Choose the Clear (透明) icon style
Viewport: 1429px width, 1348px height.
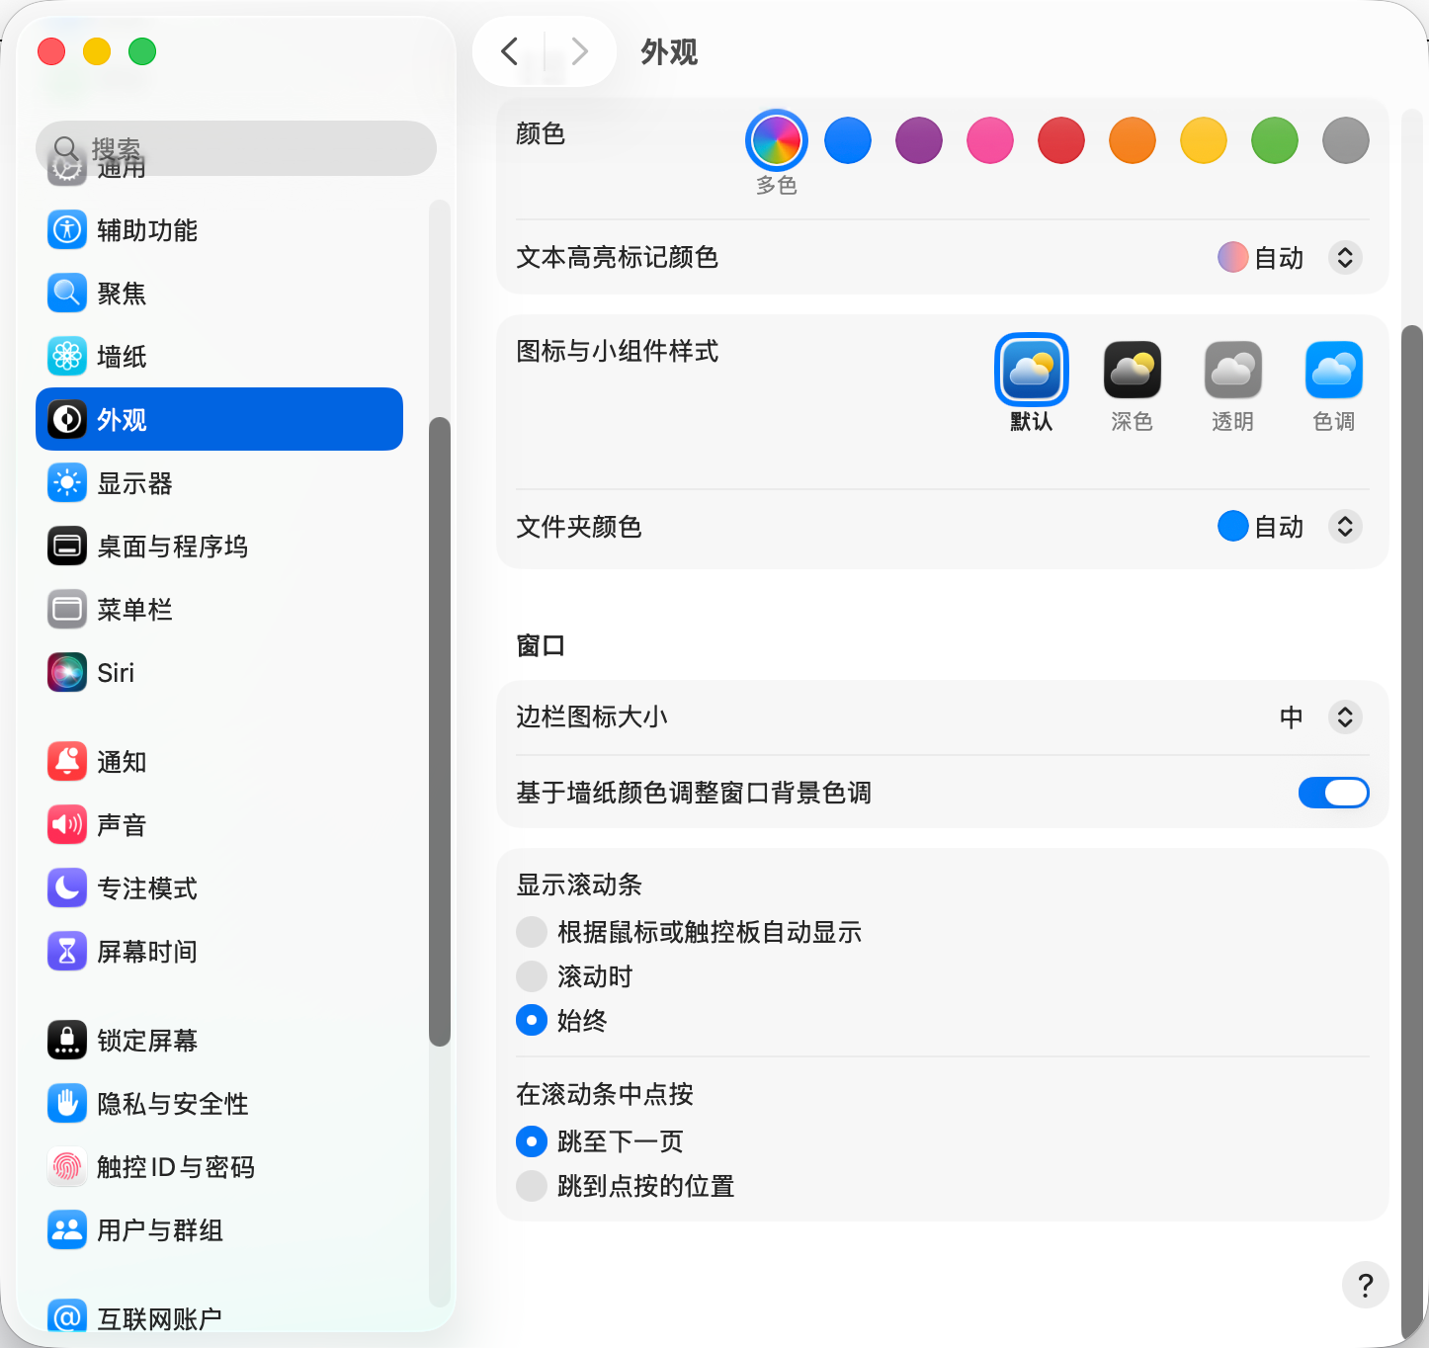pos(1232,371)
